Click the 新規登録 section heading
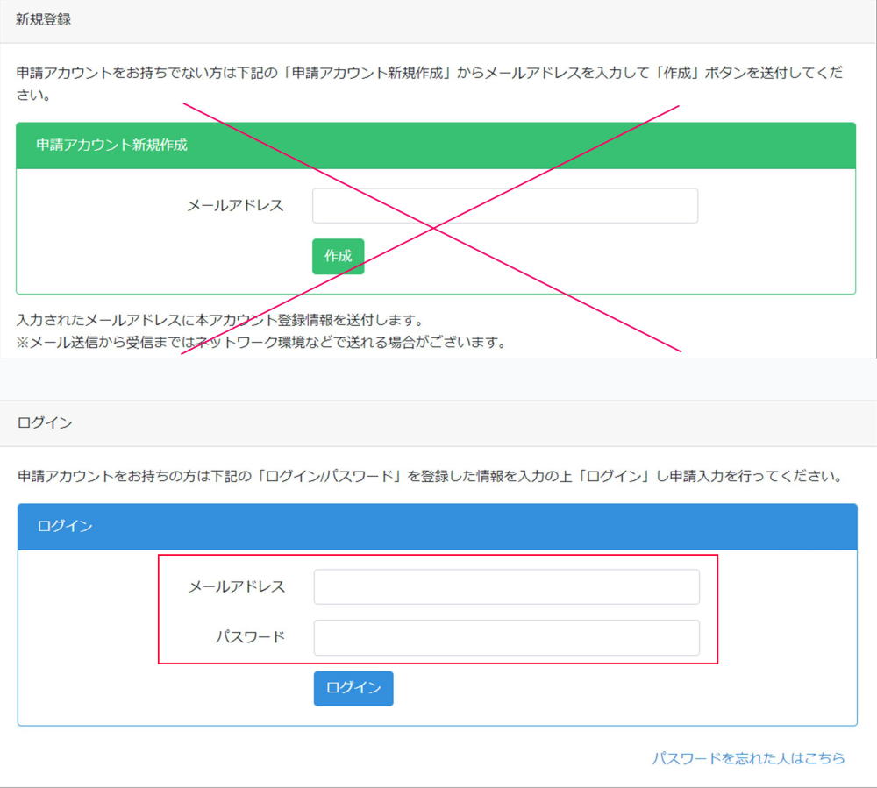 point(43,20)
